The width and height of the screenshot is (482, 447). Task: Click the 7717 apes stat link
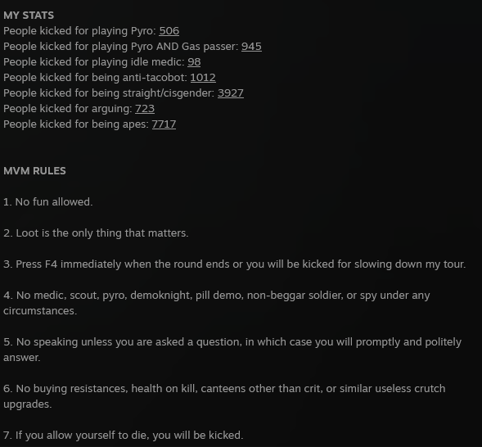(164, 124)
